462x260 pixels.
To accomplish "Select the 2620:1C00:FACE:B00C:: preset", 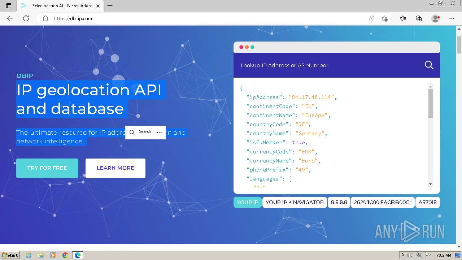I will [x=383, y=202].
